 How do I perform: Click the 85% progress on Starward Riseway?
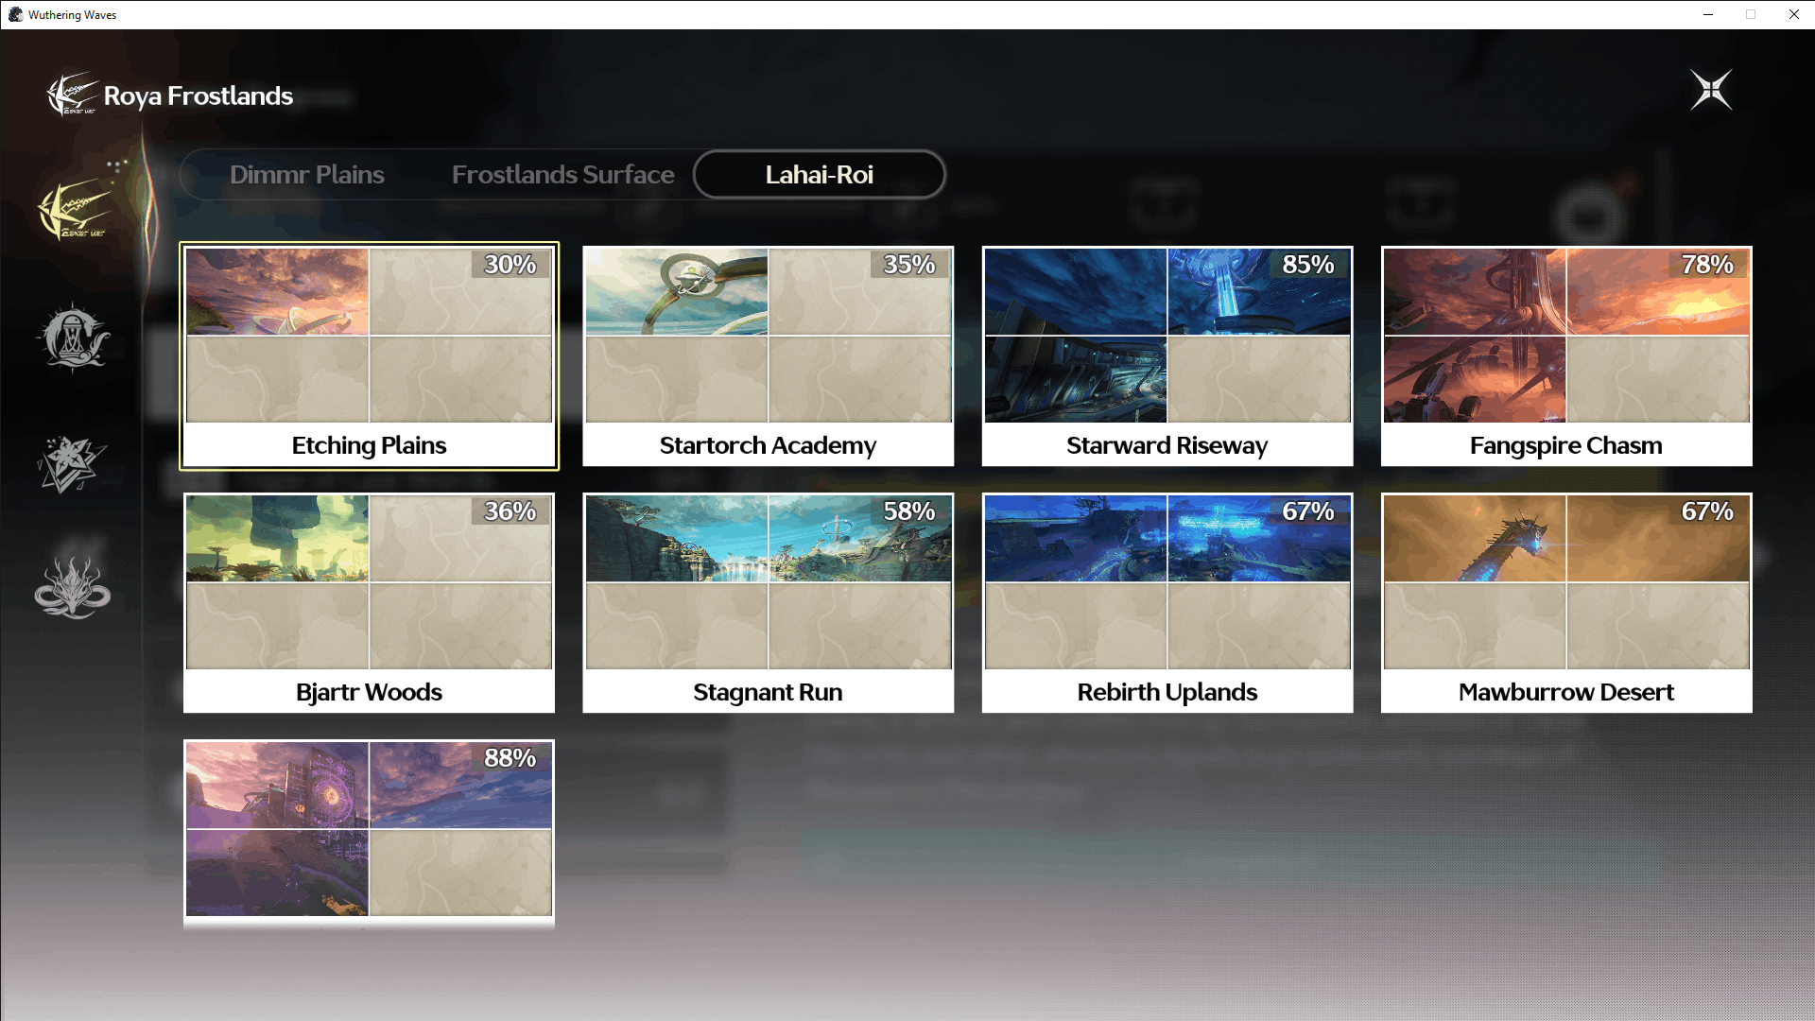tap(1308, 265)
